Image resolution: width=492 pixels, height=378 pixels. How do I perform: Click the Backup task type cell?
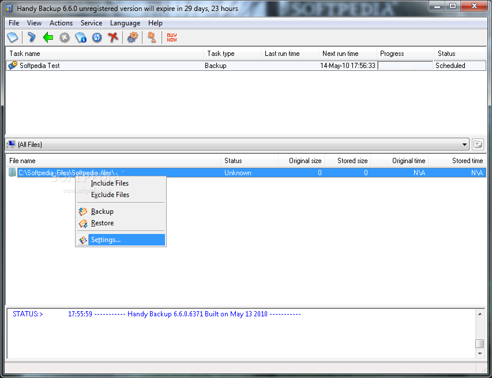[x=216, y=66]
